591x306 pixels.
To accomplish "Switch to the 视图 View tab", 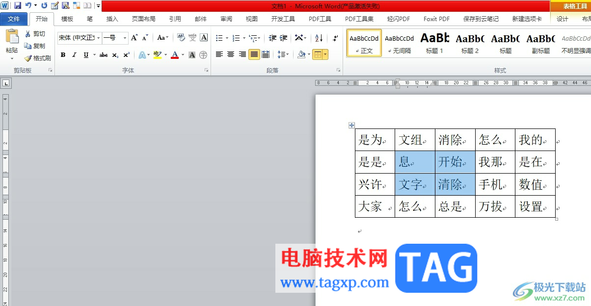I will 252,19.
